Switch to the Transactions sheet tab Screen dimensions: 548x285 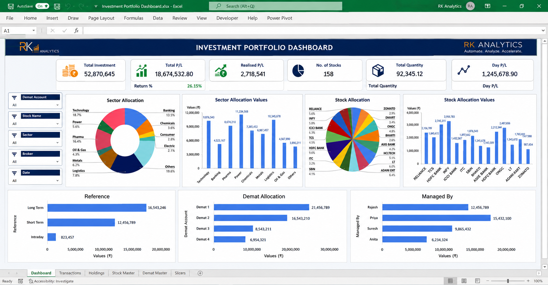(70, 273)
